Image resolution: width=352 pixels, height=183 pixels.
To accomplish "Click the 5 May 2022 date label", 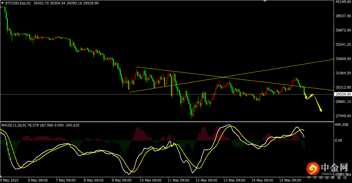I will click(10, 180).
